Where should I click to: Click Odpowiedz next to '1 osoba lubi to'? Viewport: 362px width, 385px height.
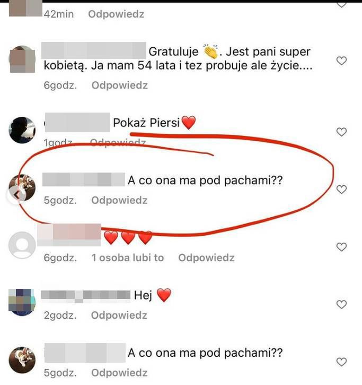pyautogui.click(x=206, y=258)
